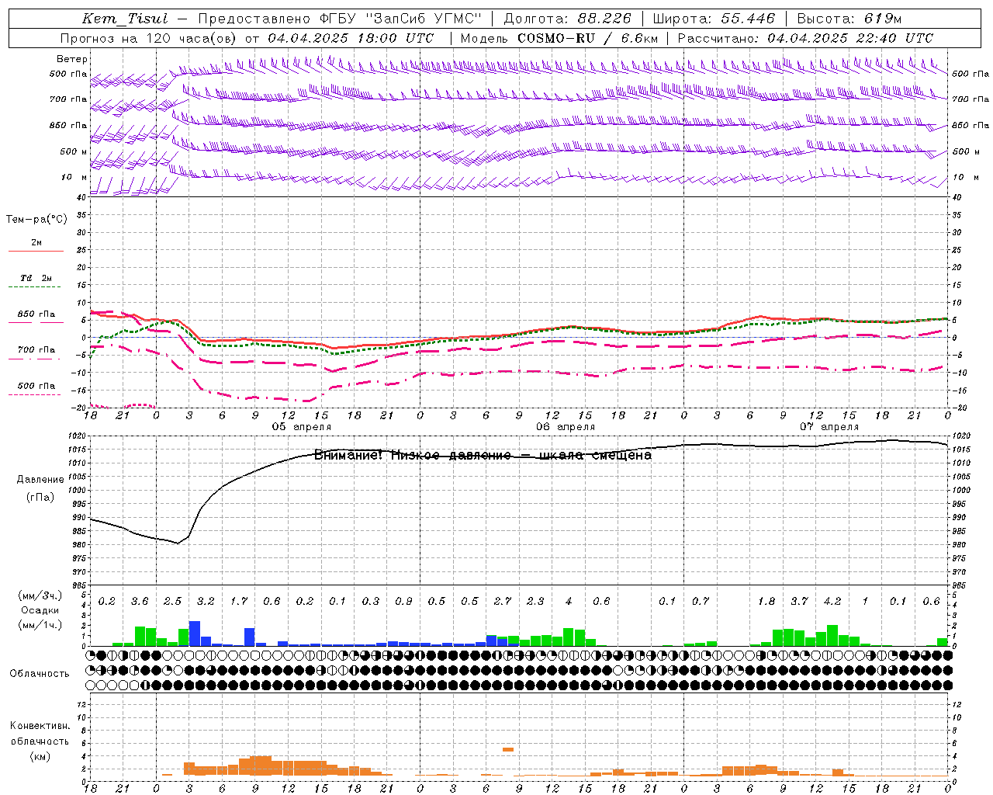Screen dimensions: 993x795
Task: Click the 3-hour precipitation value 1.7
Action: click(238, 601)
